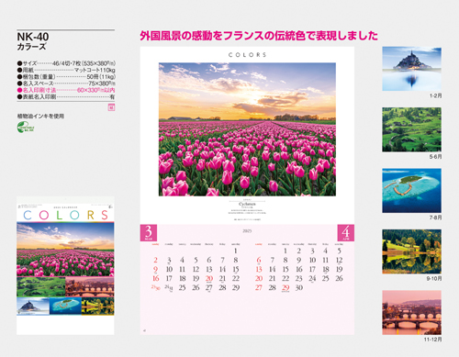Click the COLORS cover calendar preview image
Screen dimensions: 459x357
tap(65, 265)
